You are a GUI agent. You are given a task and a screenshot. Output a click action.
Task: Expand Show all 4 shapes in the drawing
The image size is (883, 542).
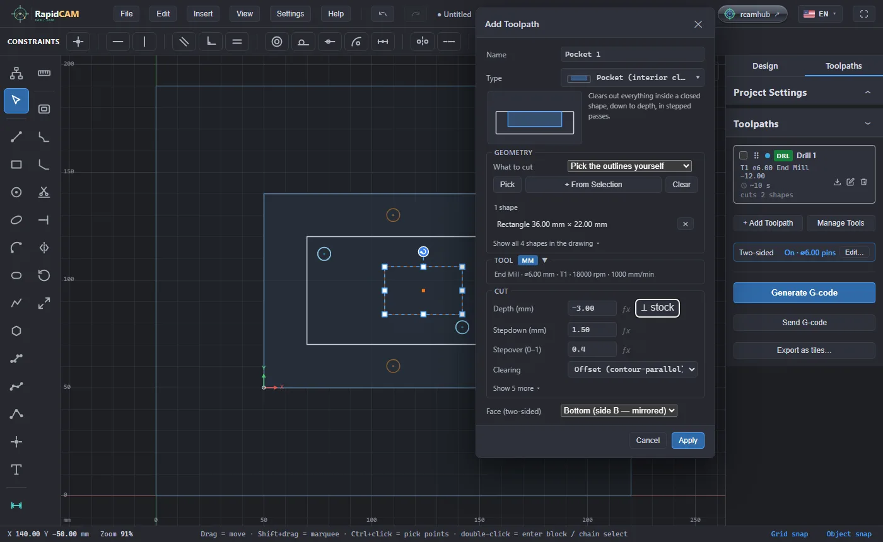coord(546,243)
